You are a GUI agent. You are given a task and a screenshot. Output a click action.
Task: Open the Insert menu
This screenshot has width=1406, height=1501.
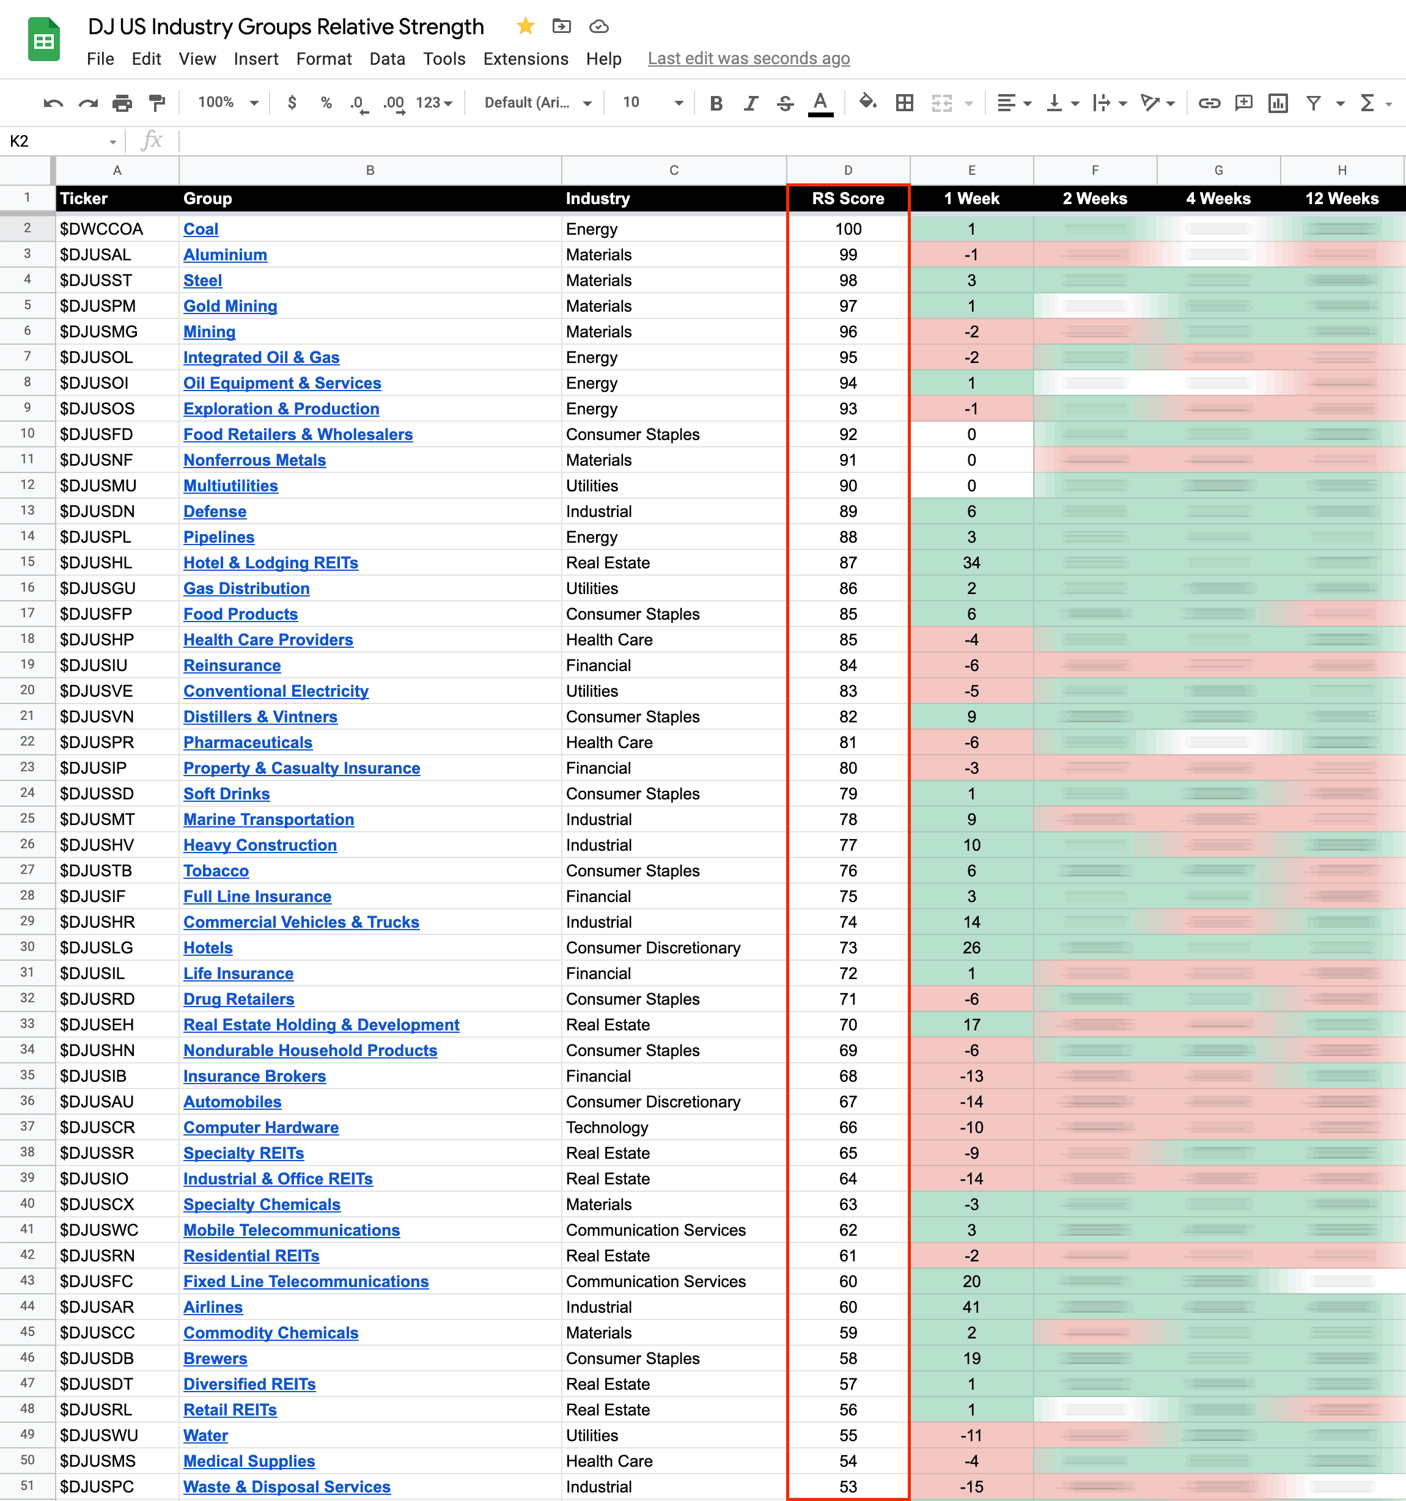256,59
